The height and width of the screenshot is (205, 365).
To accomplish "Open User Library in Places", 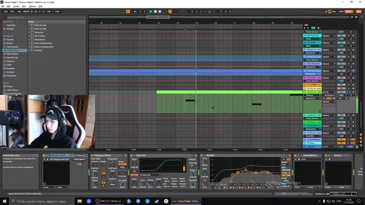I will click(x=12, y=90).
